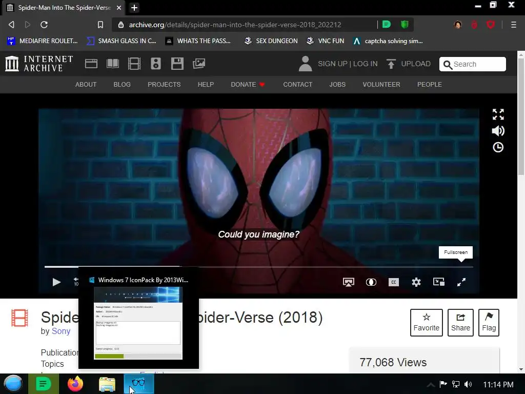Viewport: 525px width, 394px height.
Task: Click the Flag button
Action: (489, 323)
